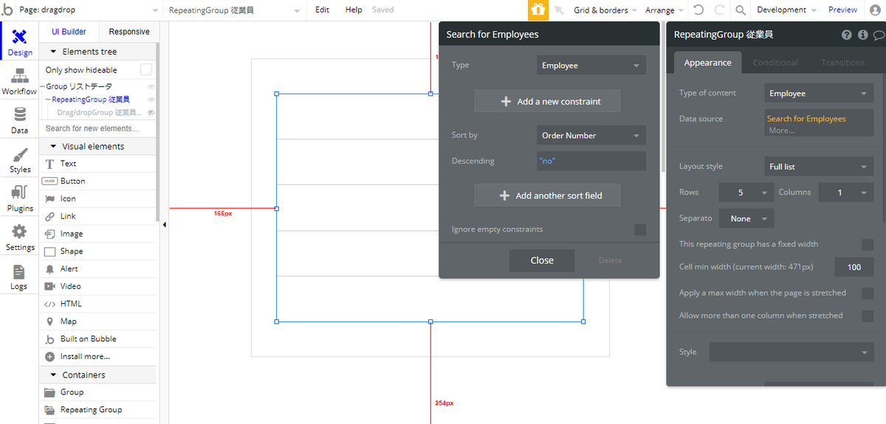Screen dimensions: 886x424
Task: Open the user account avatar
Action: coord(876,10)
